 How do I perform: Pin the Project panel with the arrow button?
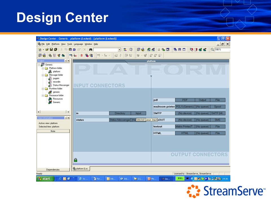(66, 61)
